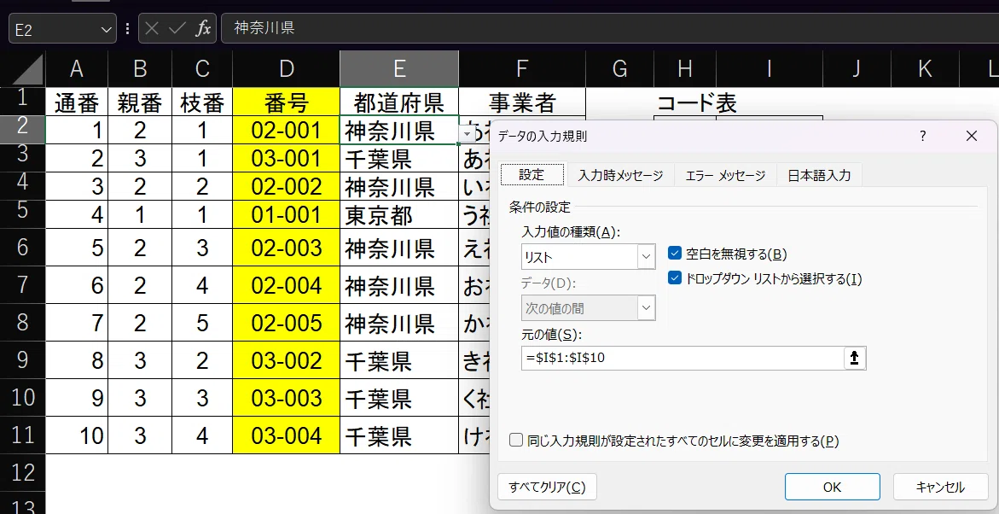The image size is (999, 514).
Task: Click cell 03-004 in 番号 column
Action: (x=287, y=435)
